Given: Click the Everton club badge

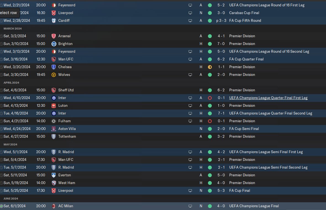Looking at the screenshot, I should click(54, 175).
